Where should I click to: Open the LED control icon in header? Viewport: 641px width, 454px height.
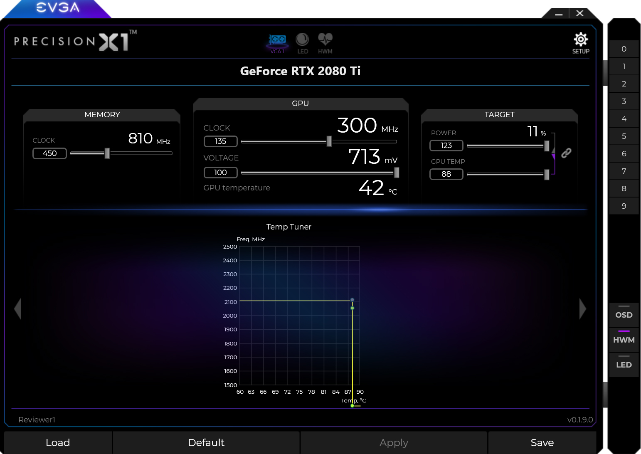(x=302, y=42)
